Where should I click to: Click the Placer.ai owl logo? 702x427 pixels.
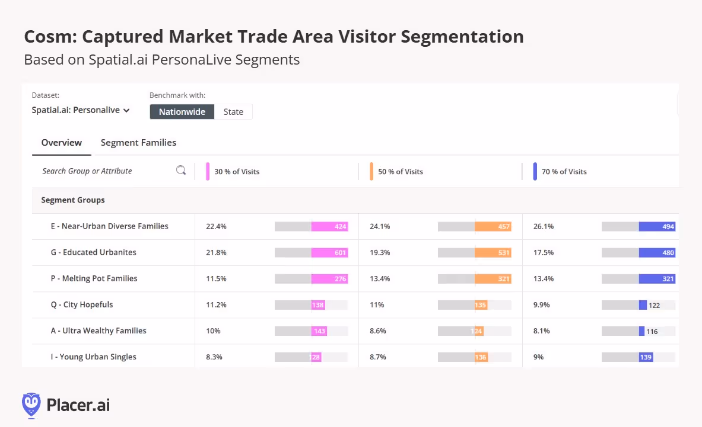pos(31,406)
